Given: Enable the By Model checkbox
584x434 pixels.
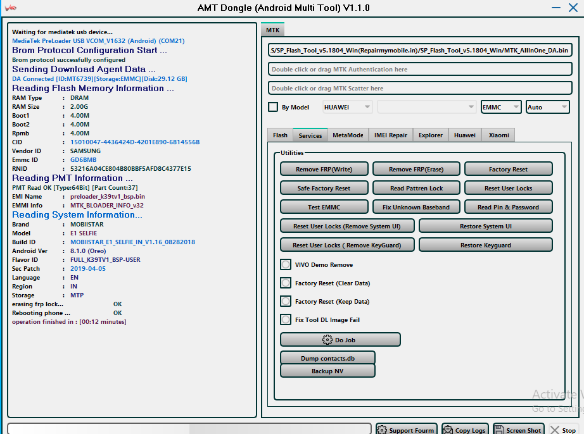Looking at the screenshot, I should point(273,108).
